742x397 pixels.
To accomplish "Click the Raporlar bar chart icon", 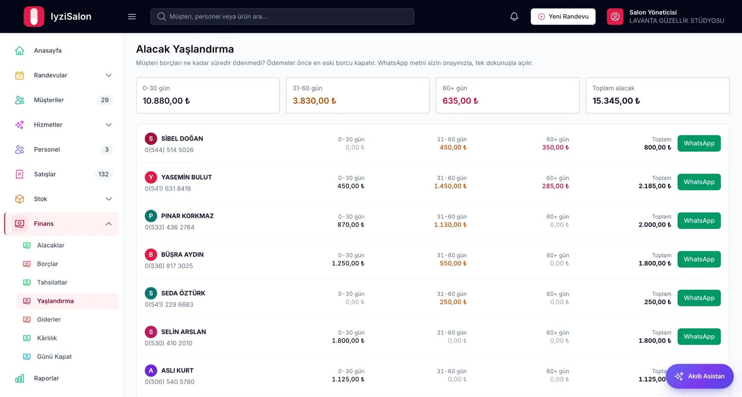I will (x=19, y=378).
